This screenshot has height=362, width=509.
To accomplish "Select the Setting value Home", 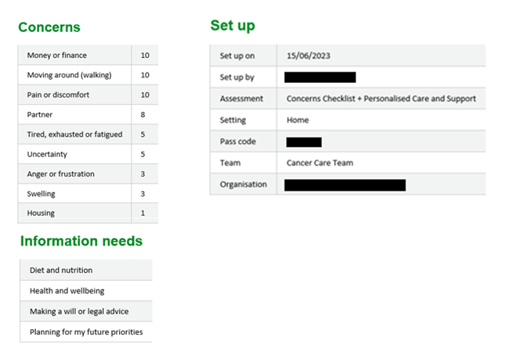I will (x=298, y=120).
